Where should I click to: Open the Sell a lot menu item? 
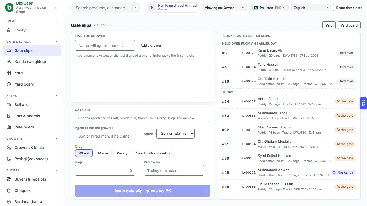[32, 105]
